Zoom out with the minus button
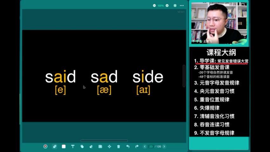270x152 pixels. (x=154, y=6)
